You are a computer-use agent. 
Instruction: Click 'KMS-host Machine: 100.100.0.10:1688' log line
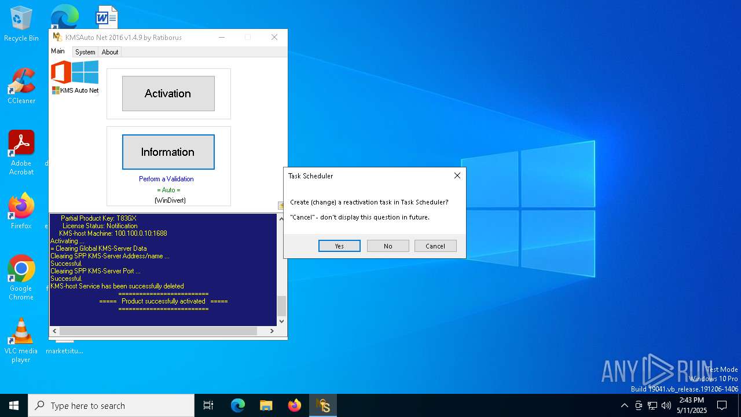coord(113,233)
